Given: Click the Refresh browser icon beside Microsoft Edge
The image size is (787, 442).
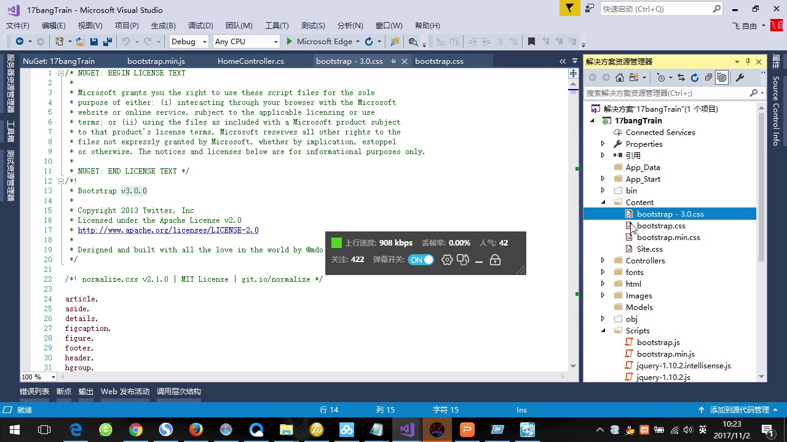Looking at the screenshot, I should 369,42.
